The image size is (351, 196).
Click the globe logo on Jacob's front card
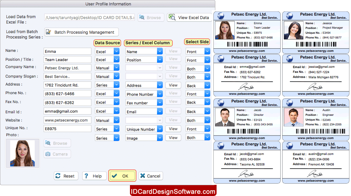tap(221, 103)
